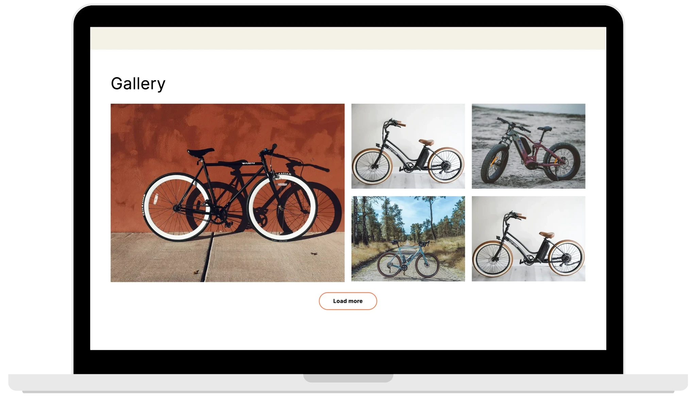This screenshot has width=691, height=396.
Task: Open the bottom-right cruiser e-bike photo
Action: pos(528,238)
